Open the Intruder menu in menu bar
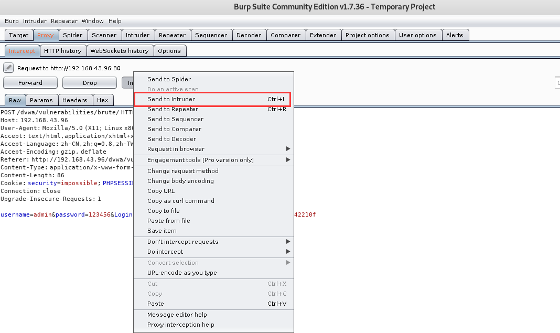Image resolution: width=560 pixels, height=333 pixels. [35, 21]
